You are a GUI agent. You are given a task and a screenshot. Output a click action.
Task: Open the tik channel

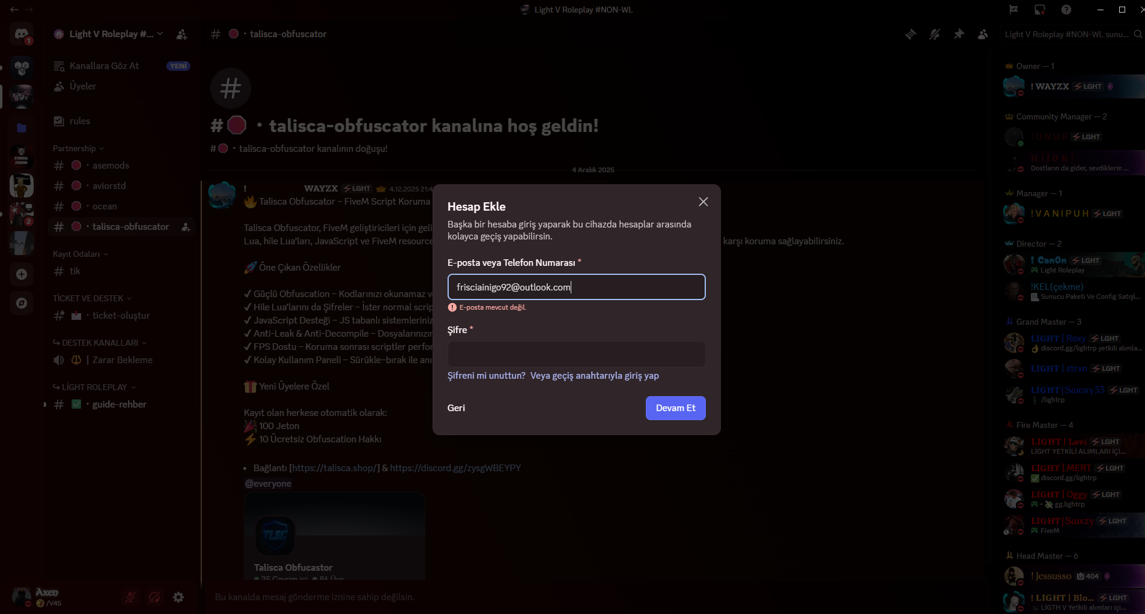[x=121, y=271]
